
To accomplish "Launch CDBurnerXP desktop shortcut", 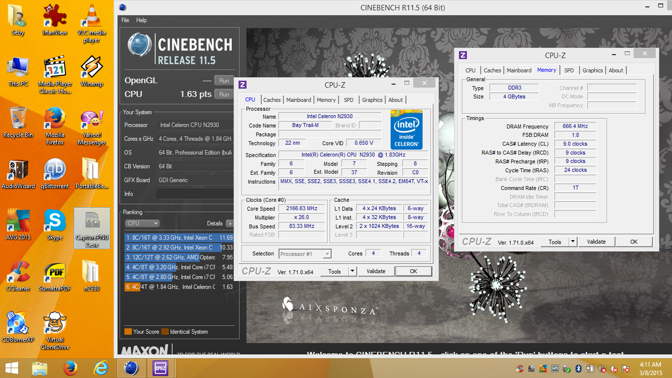I will (x=18, y=327).
